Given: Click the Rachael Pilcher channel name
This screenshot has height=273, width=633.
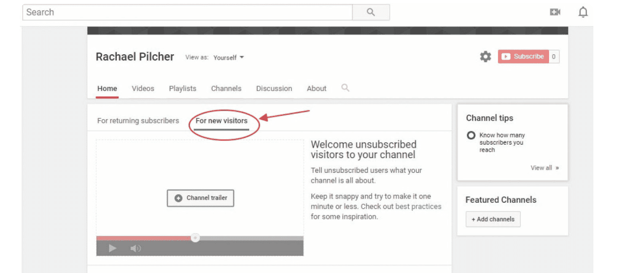Looking at the screenshot, I should (135, 57).
